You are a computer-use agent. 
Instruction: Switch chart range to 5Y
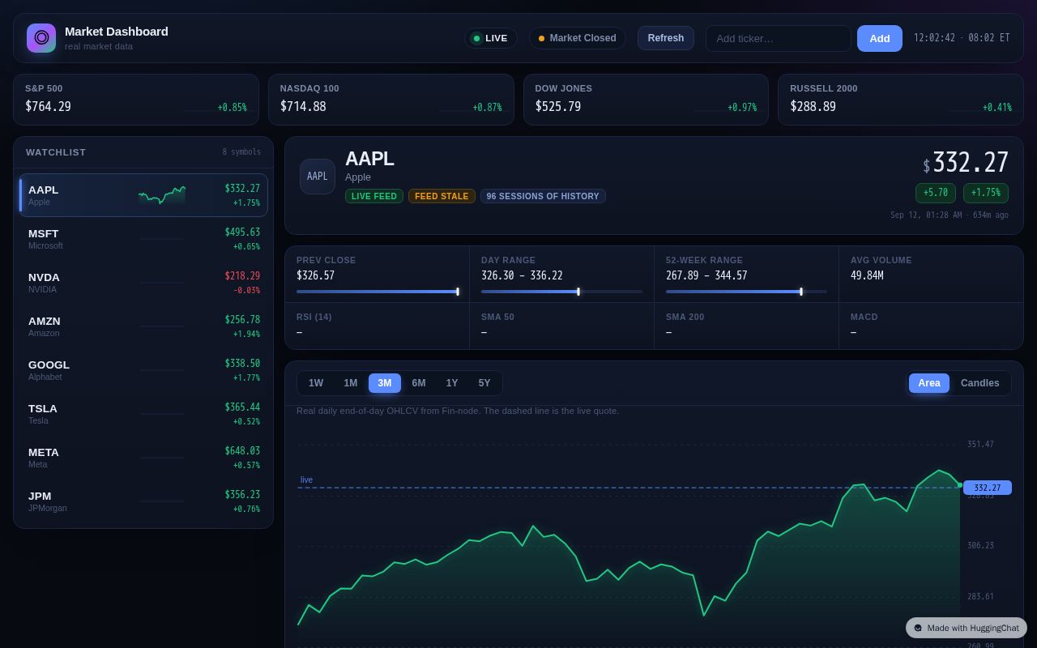click(484, 383)
